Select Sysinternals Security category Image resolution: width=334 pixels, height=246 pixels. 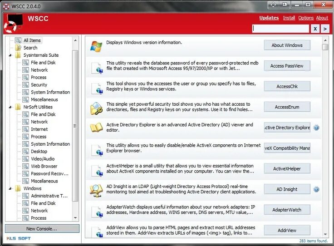[39, 85]
